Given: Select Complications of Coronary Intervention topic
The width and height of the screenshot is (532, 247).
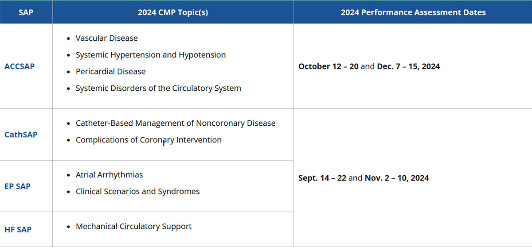Looking at the screenshot, I should pos(149,140).
